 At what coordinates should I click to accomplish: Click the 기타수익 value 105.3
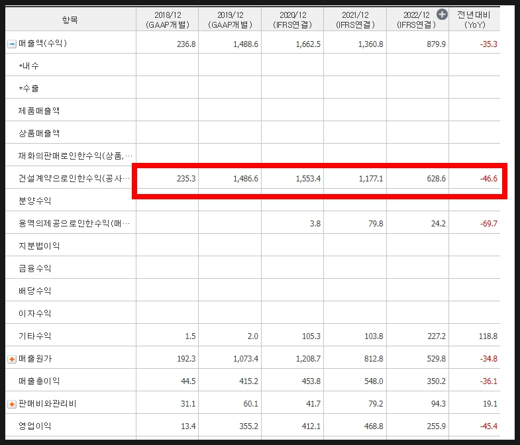point(311,336)
